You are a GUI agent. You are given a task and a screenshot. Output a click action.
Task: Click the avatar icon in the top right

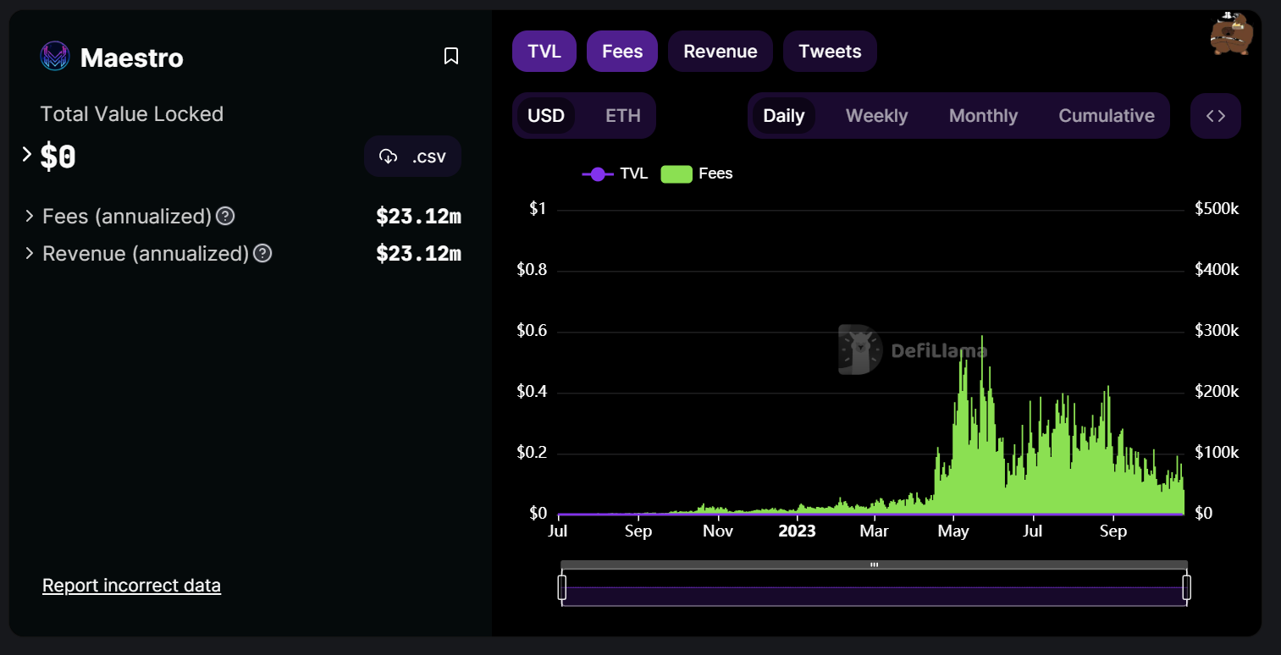pyautogui.click(x=1230, y=35)
